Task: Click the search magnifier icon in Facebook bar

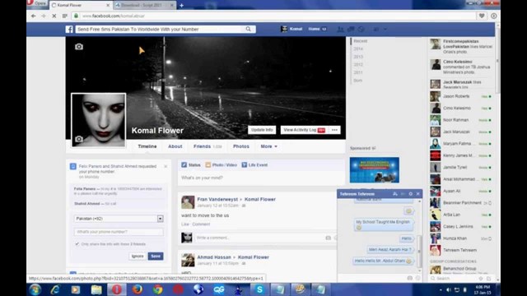Action: coord(248,30)
